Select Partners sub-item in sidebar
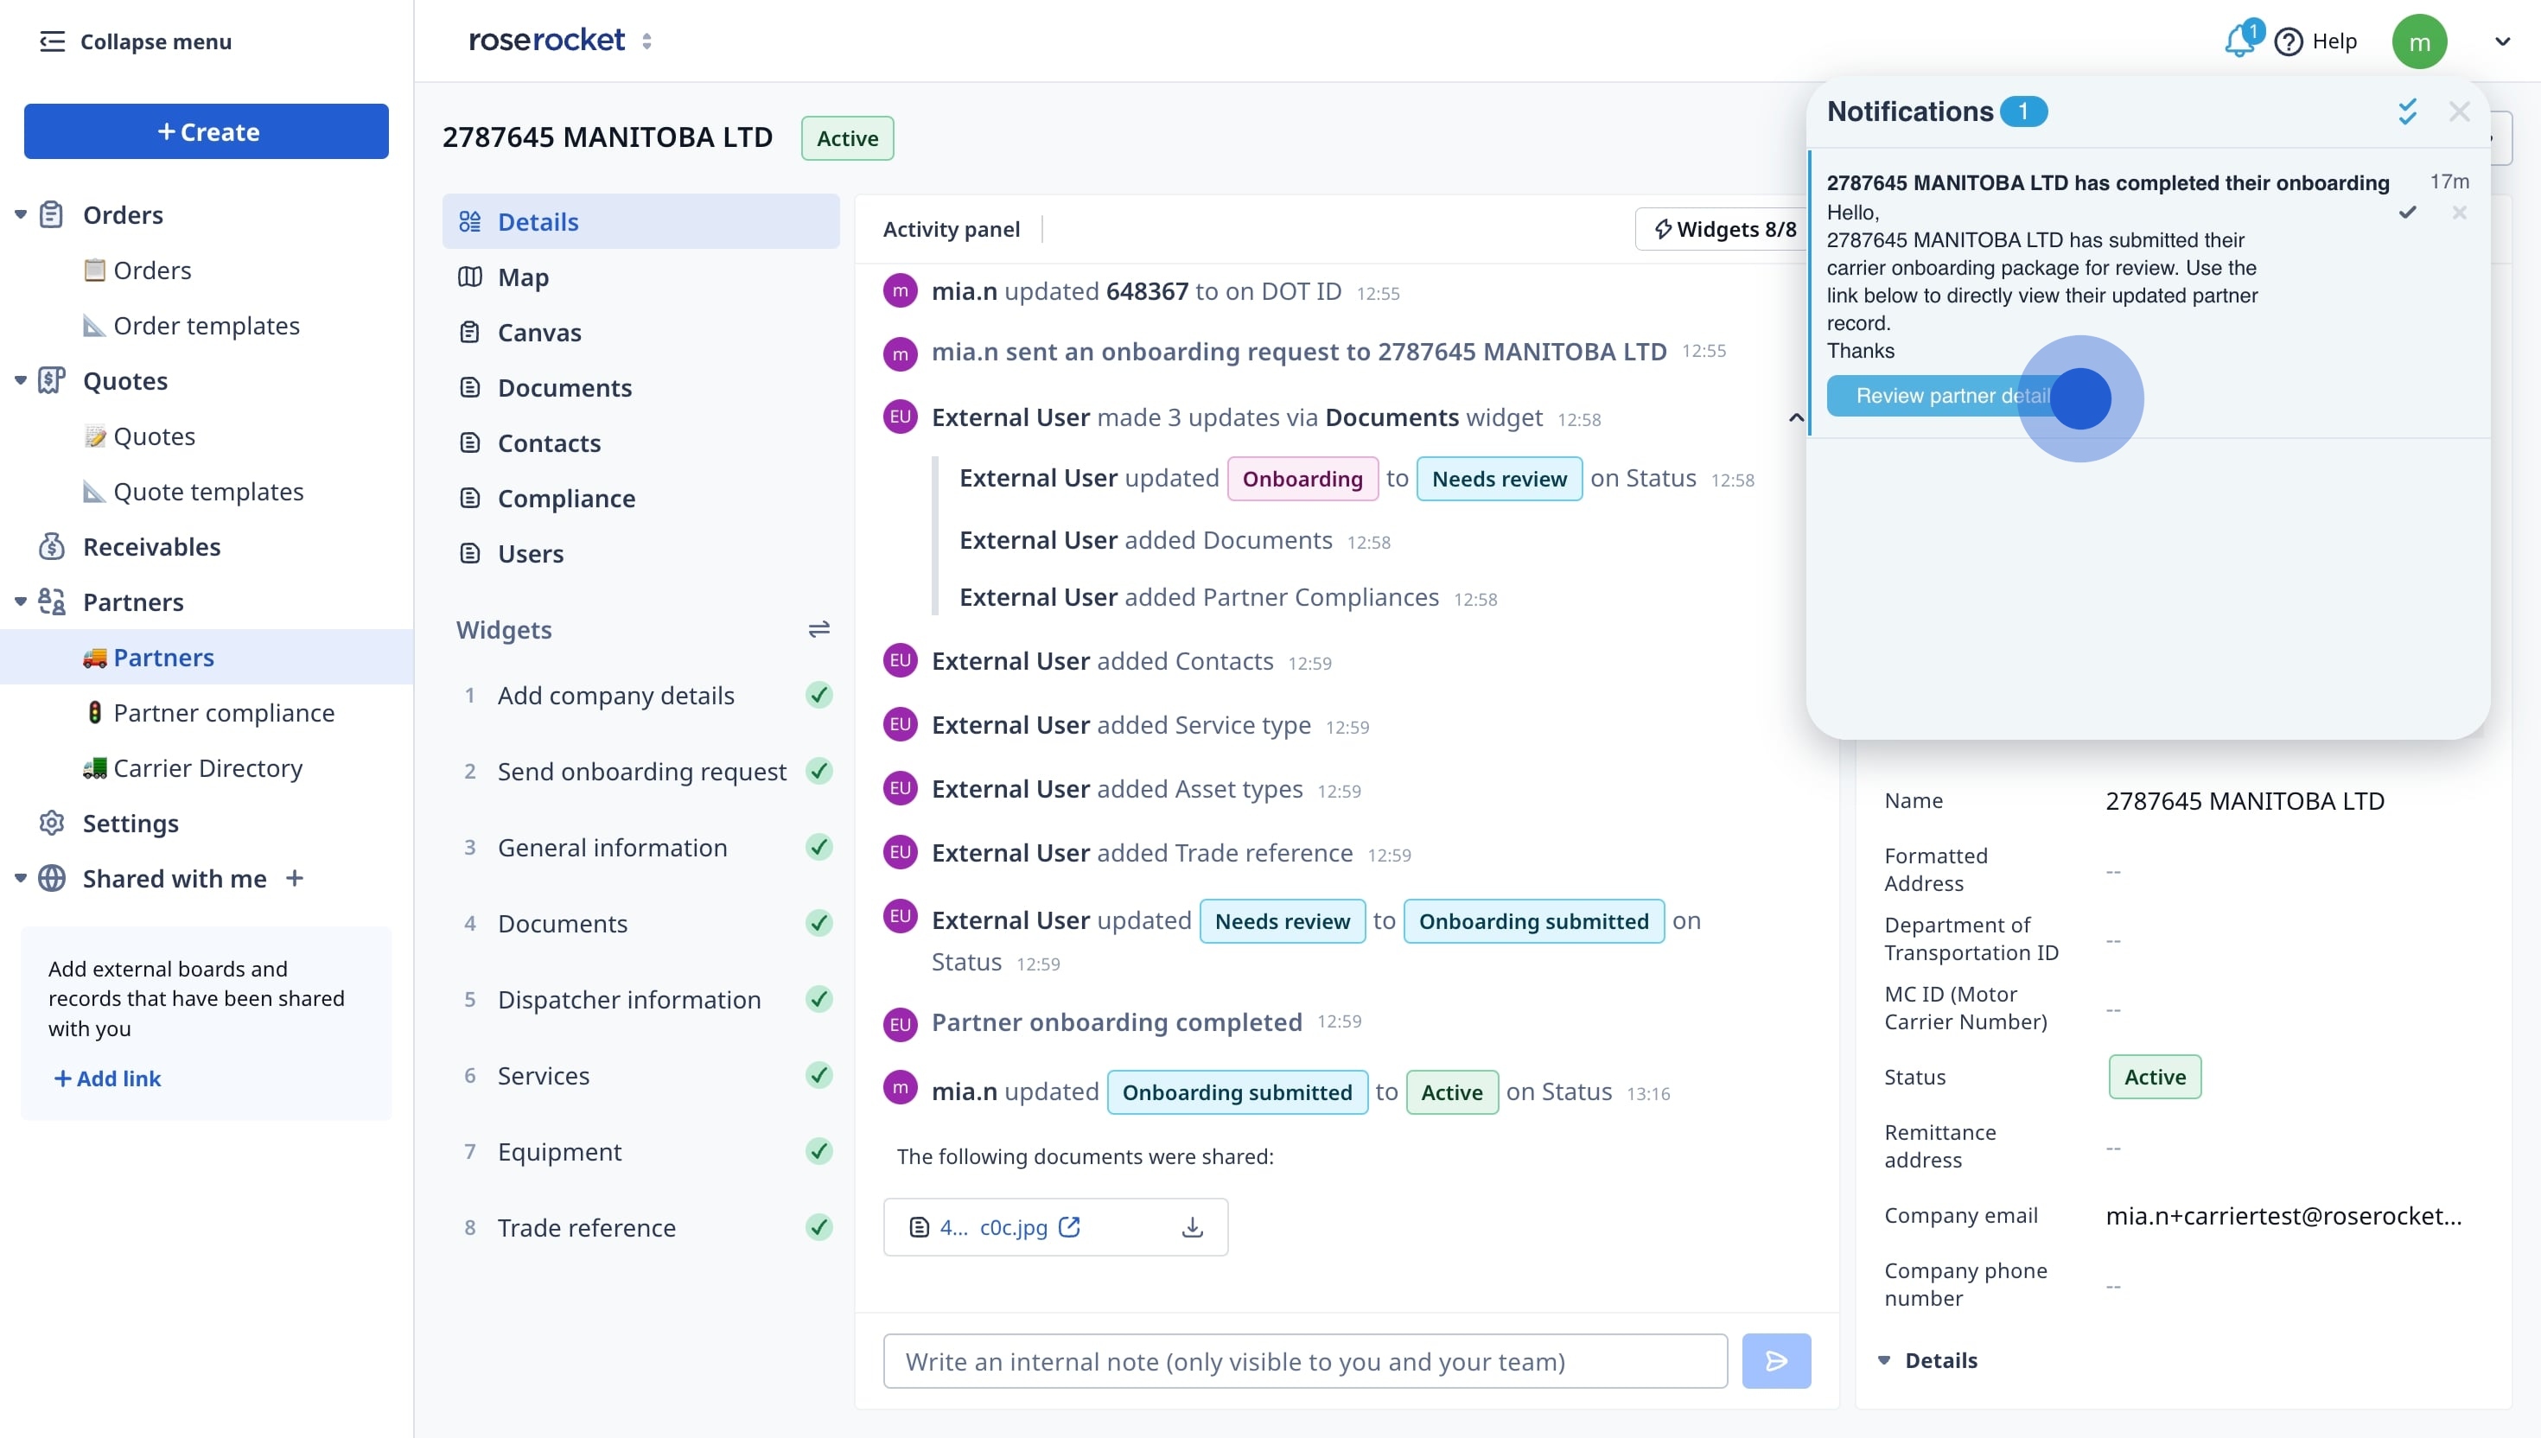This screenshot has height=1438, width=2541. (x=163, y=658)
